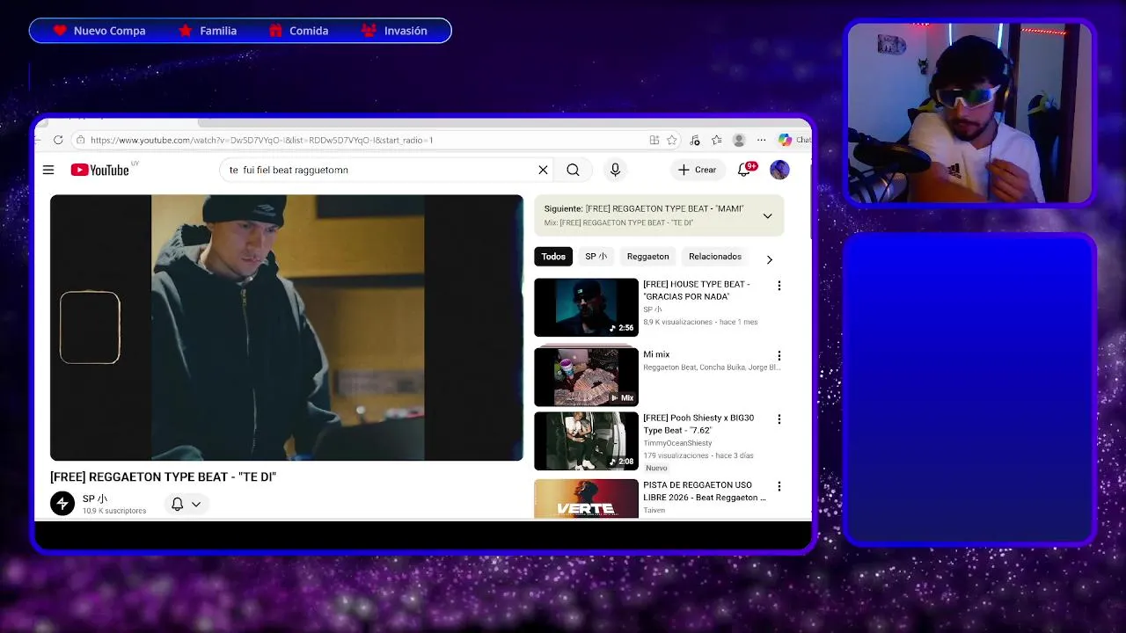The image size is (1126, 633).
Task: Click TE DI video title text
Action: pos(164,477)
